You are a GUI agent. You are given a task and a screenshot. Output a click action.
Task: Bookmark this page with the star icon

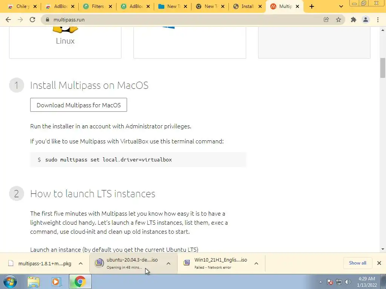pyautogui.click(x=339, y=20)
